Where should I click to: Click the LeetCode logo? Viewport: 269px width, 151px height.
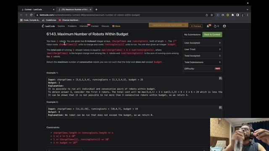tap(48, 26)
